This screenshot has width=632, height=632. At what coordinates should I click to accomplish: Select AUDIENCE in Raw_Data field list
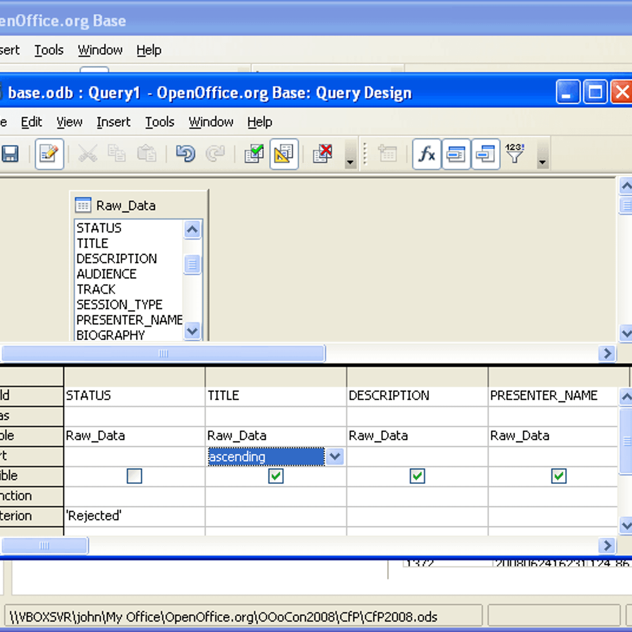pyautogui.click(x=107, y=274)
